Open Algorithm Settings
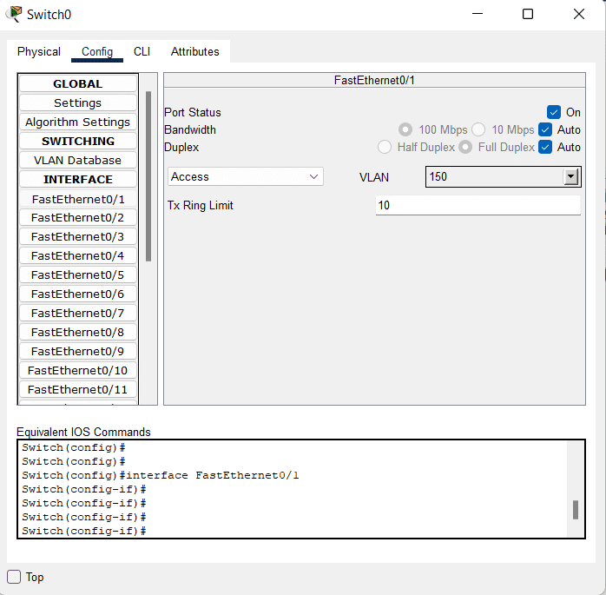The height and width of the screenshot is (595, 606). tap(77, 122)
